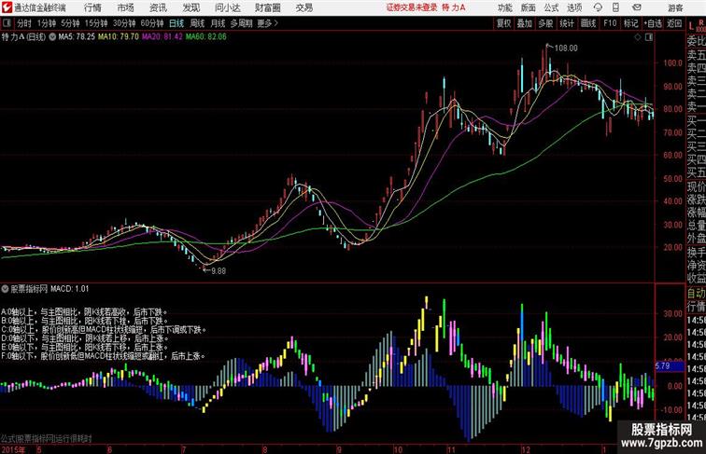Click the 9.88 low price marker

tap(219, 271)
